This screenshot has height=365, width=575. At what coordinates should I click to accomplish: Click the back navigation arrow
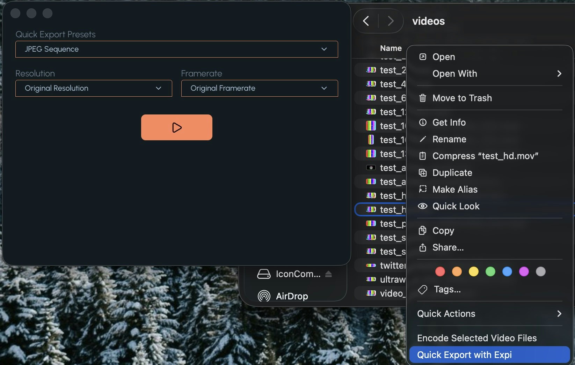pos(366,21)
